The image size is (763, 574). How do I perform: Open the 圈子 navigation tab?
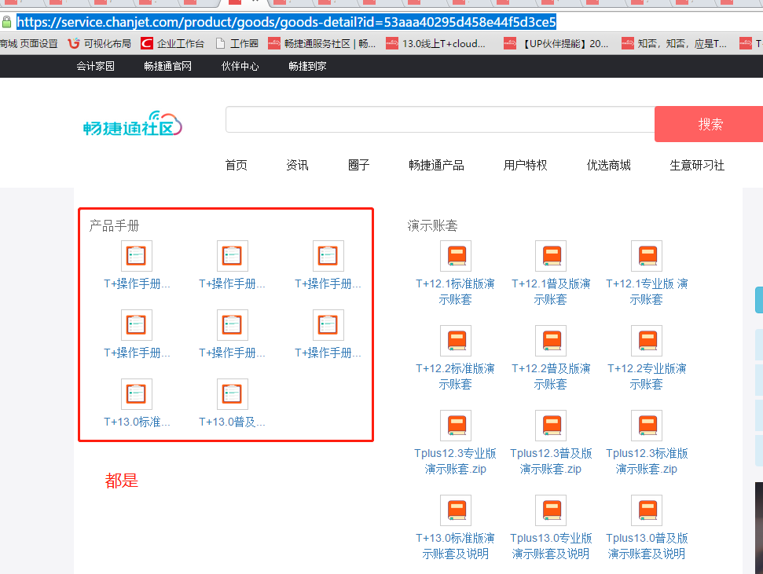click(358, 166)
